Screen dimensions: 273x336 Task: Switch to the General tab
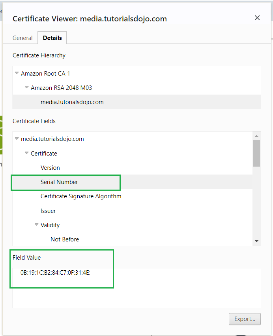pos(22,38)
